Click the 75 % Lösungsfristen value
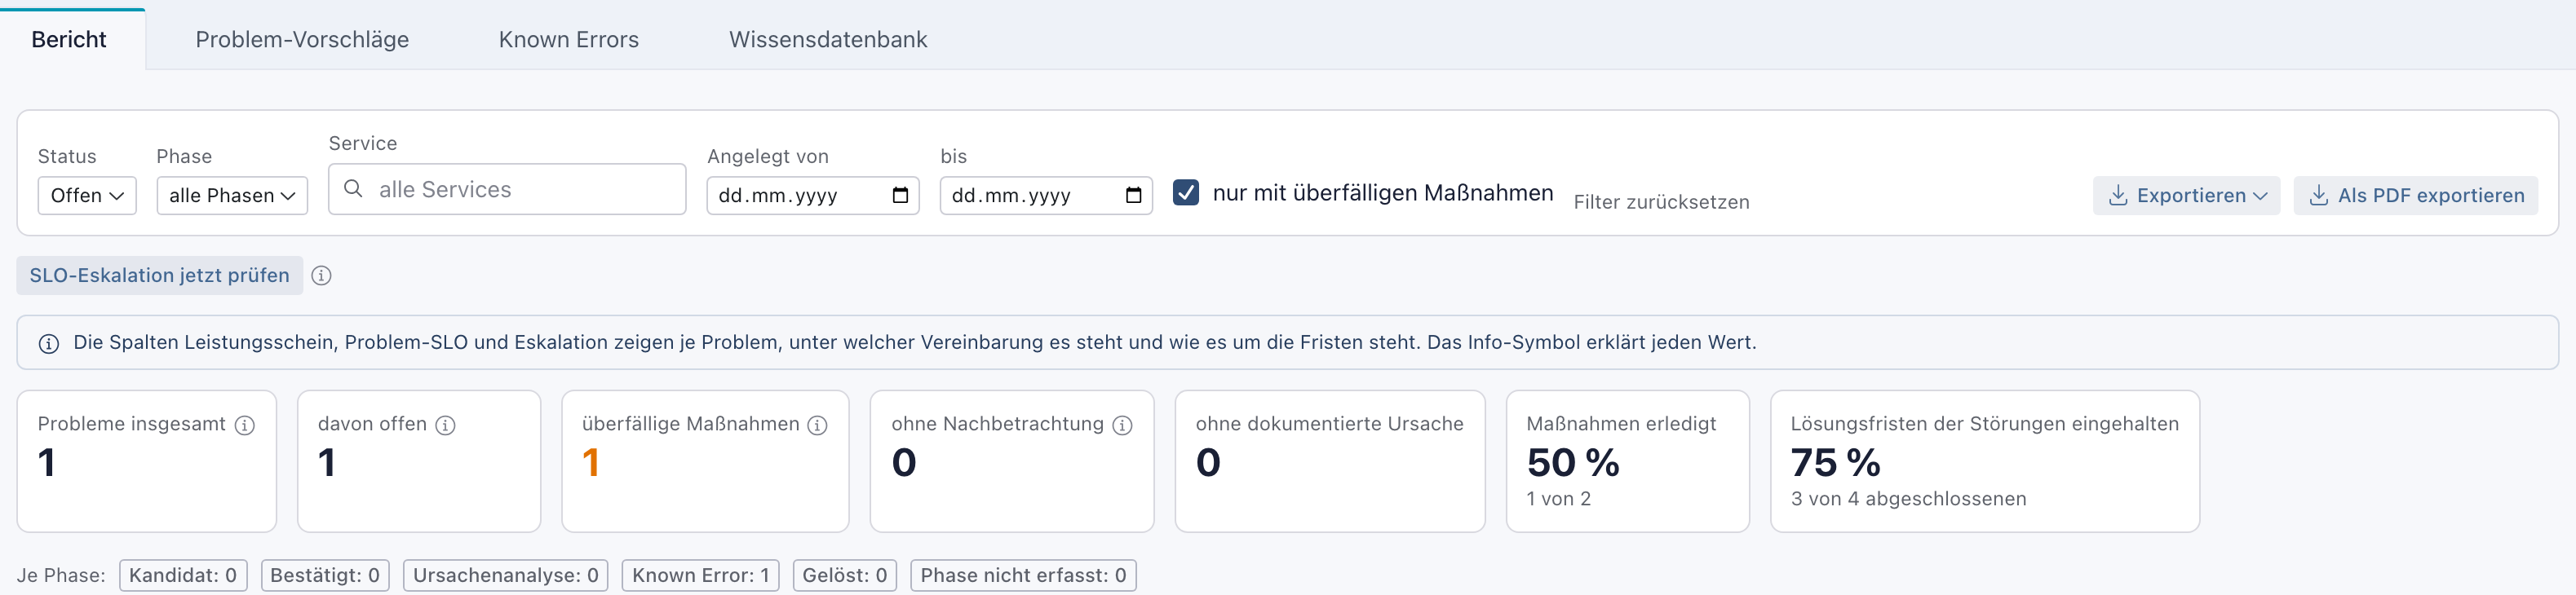 [x=1835, y=462]
